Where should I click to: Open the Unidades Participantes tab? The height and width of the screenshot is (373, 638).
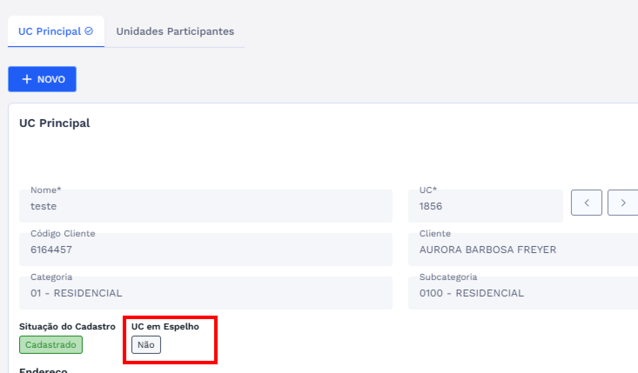(175, 31)
